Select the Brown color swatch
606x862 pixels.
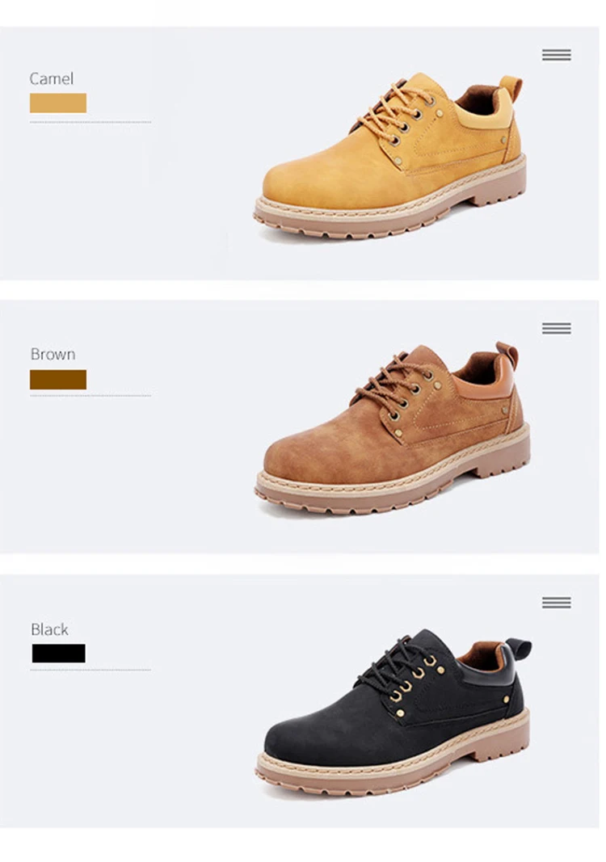pos(57,380)
